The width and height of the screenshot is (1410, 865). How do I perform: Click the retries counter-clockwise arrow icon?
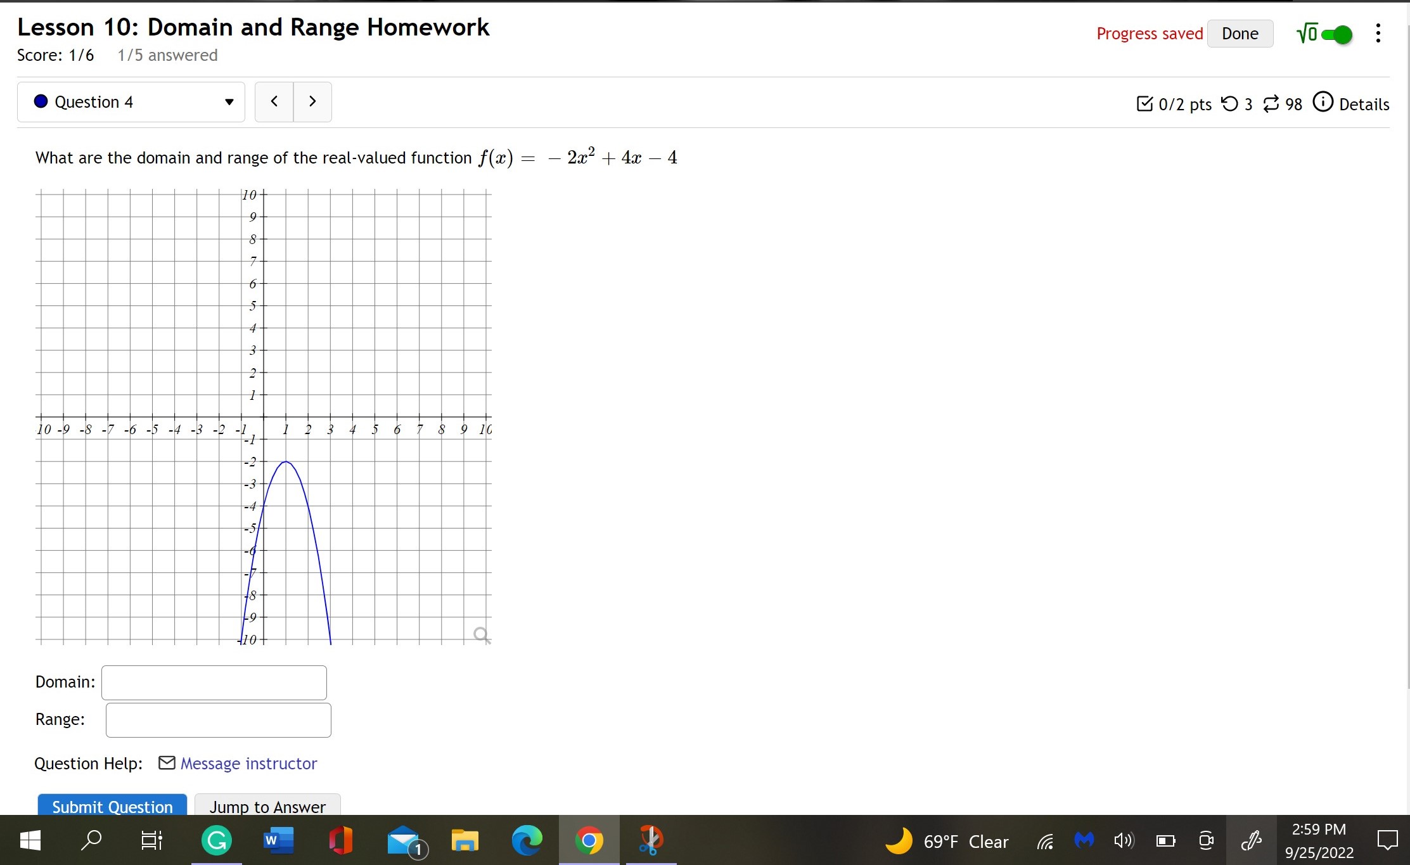1229,103
